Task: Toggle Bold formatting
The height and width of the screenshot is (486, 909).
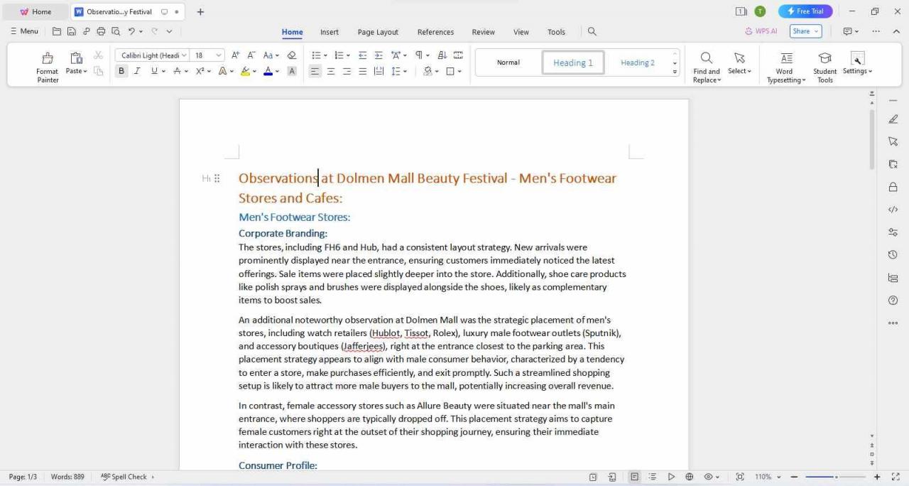Action: tap(121, 71)
